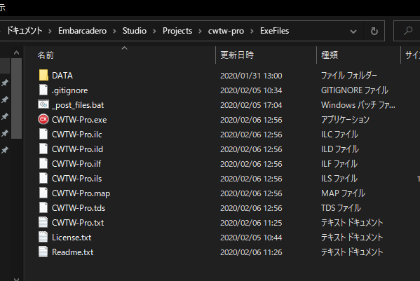Select the file name CWTW-Pro.map
The height and width of the screenshot is (281, 420).
(x=81, y=193)
